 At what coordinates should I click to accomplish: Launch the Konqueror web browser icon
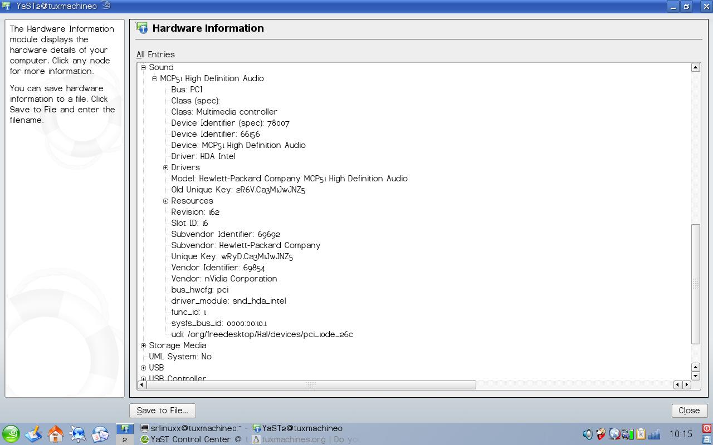tap(78, 434)
